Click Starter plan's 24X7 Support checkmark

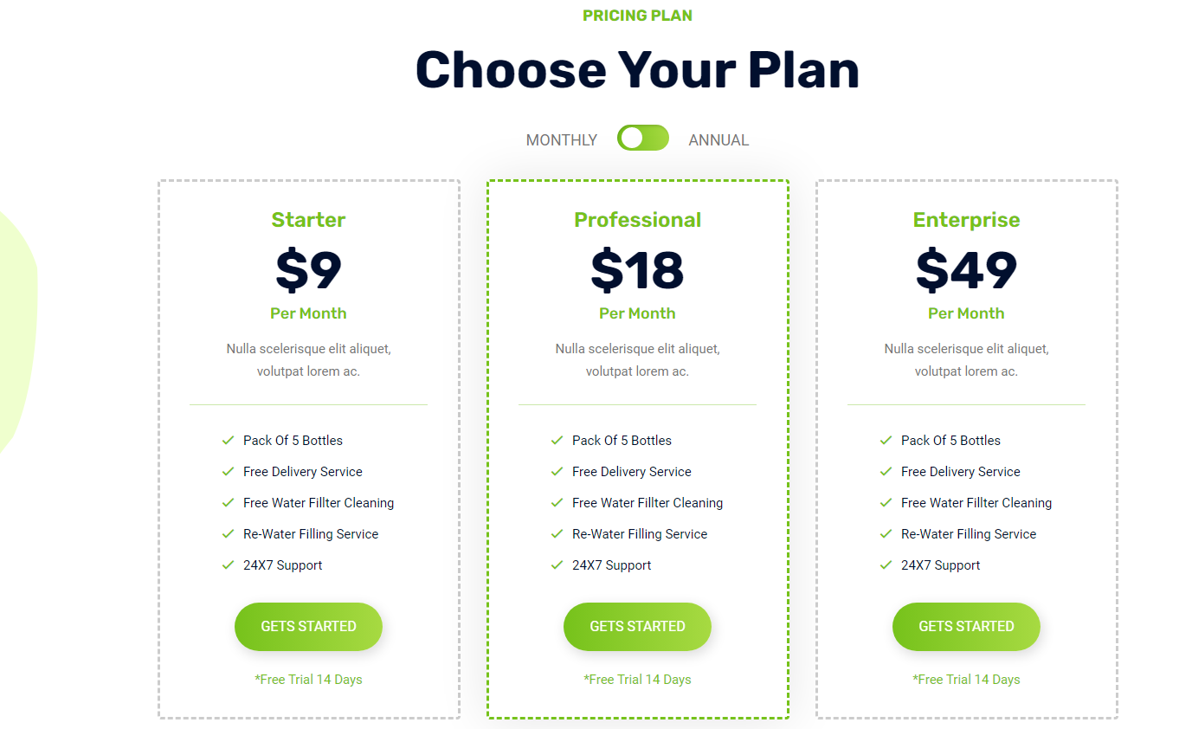(x=229, y=565)
